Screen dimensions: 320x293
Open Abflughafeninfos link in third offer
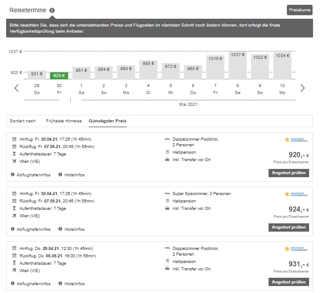pyautogui.click(x=33, y=283)
